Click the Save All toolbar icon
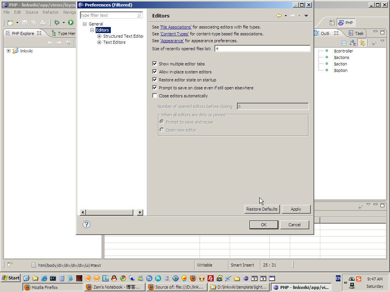This screenshot has width=390, height=292. 34,22
